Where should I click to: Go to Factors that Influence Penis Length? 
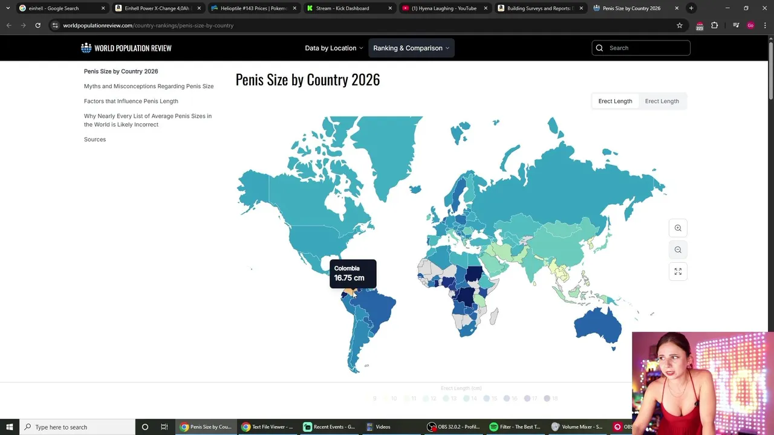click(131, 101)
